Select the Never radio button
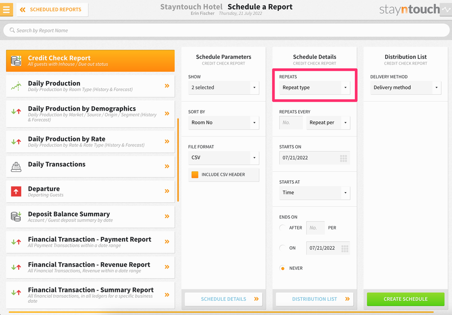The width and height of the screenshot is (452, 315). pyautogui.click(x=283, y=268)
